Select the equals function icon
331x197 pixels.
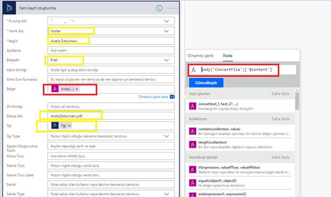click(193, 183)
